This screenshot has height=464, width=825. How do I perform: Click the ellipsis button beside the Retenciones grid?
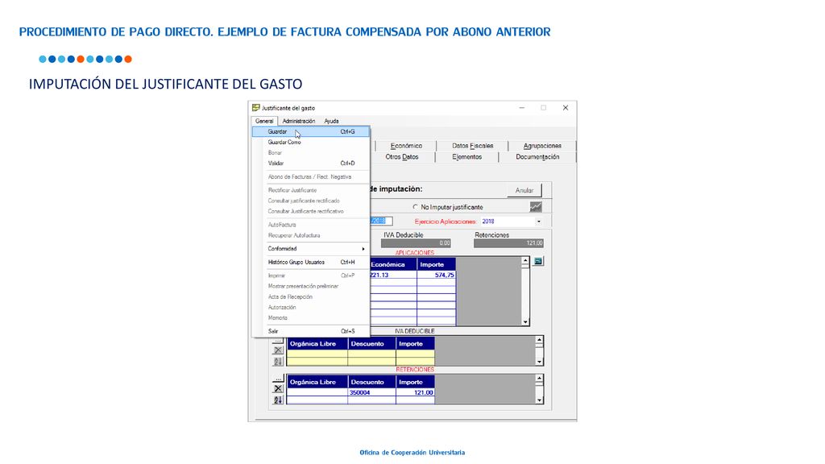tap(278, 379)
